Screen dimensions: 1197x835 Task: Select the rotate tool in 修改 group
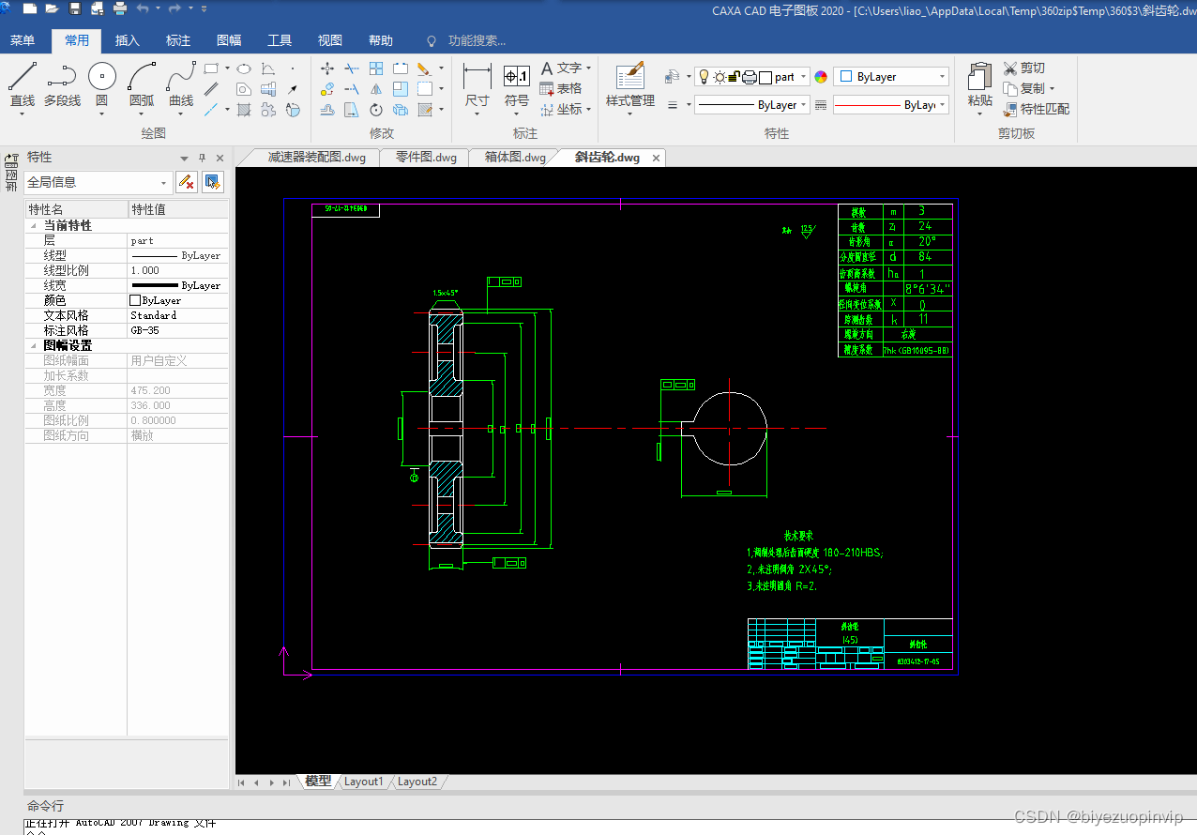376,110
